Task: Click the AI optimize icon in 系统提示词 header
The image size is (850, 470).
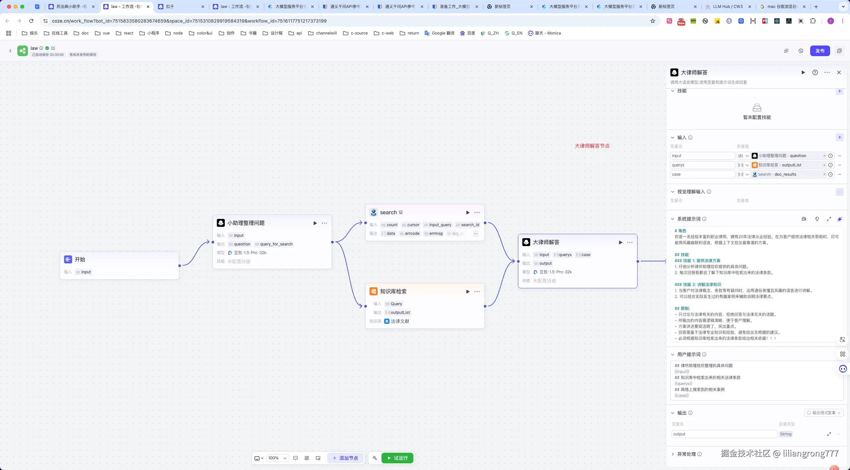Action: 839,219
